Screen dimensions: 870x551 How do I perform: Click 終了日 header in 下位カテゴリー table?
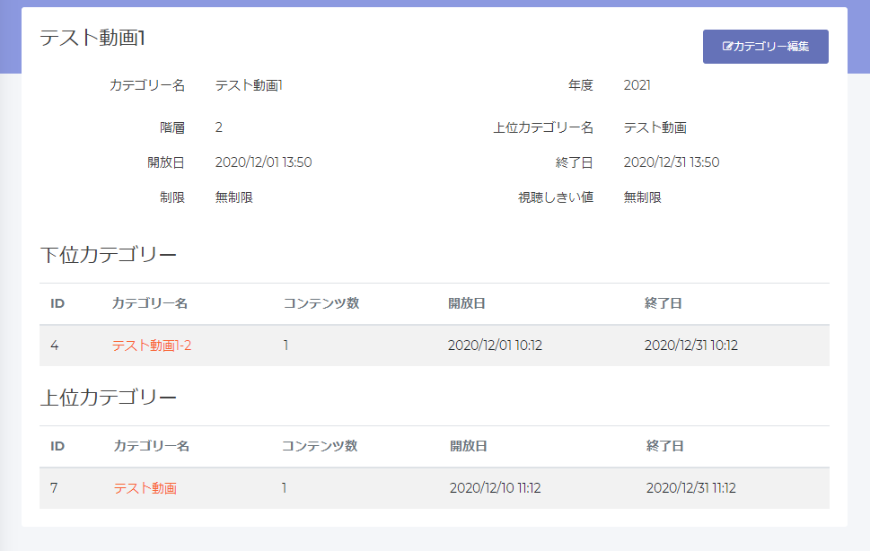click(x=663, y=303)
